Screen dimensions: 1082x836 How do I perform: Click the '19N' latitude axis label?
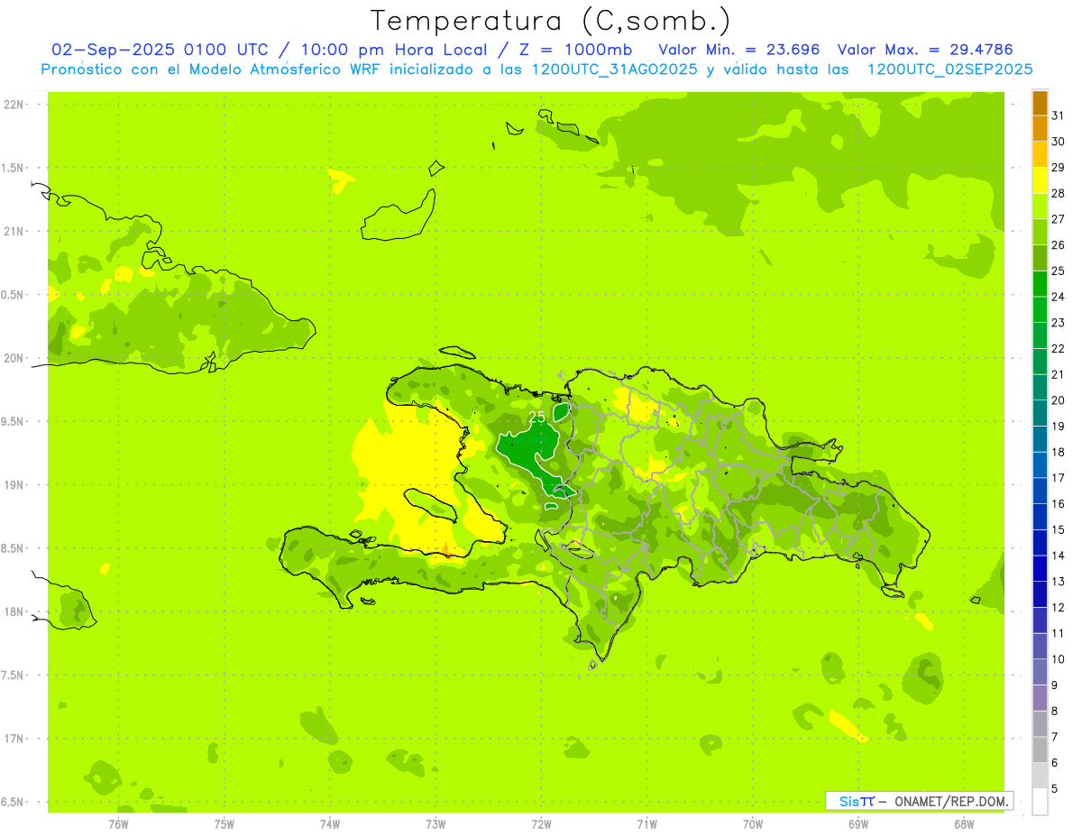13,485
